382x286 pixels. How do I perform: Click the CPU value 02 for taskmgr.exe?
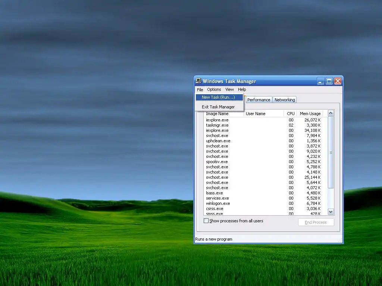click(291, 125)
